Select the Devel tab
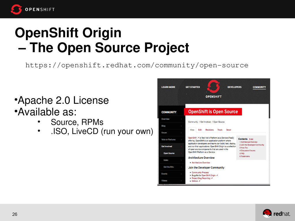Image resolution: width=295 pixels, height=221 pixels. pos(228,130)
